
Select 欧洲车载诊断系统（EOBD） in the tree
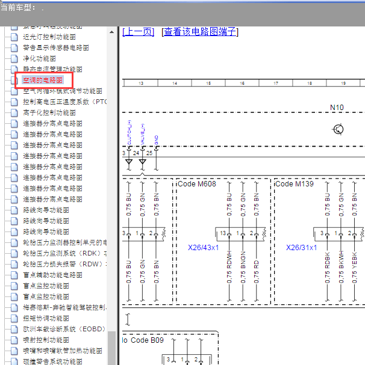[64, 329]
